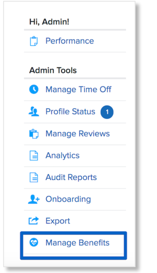Click the Admin Tools section heading

(x=53, y=71)
